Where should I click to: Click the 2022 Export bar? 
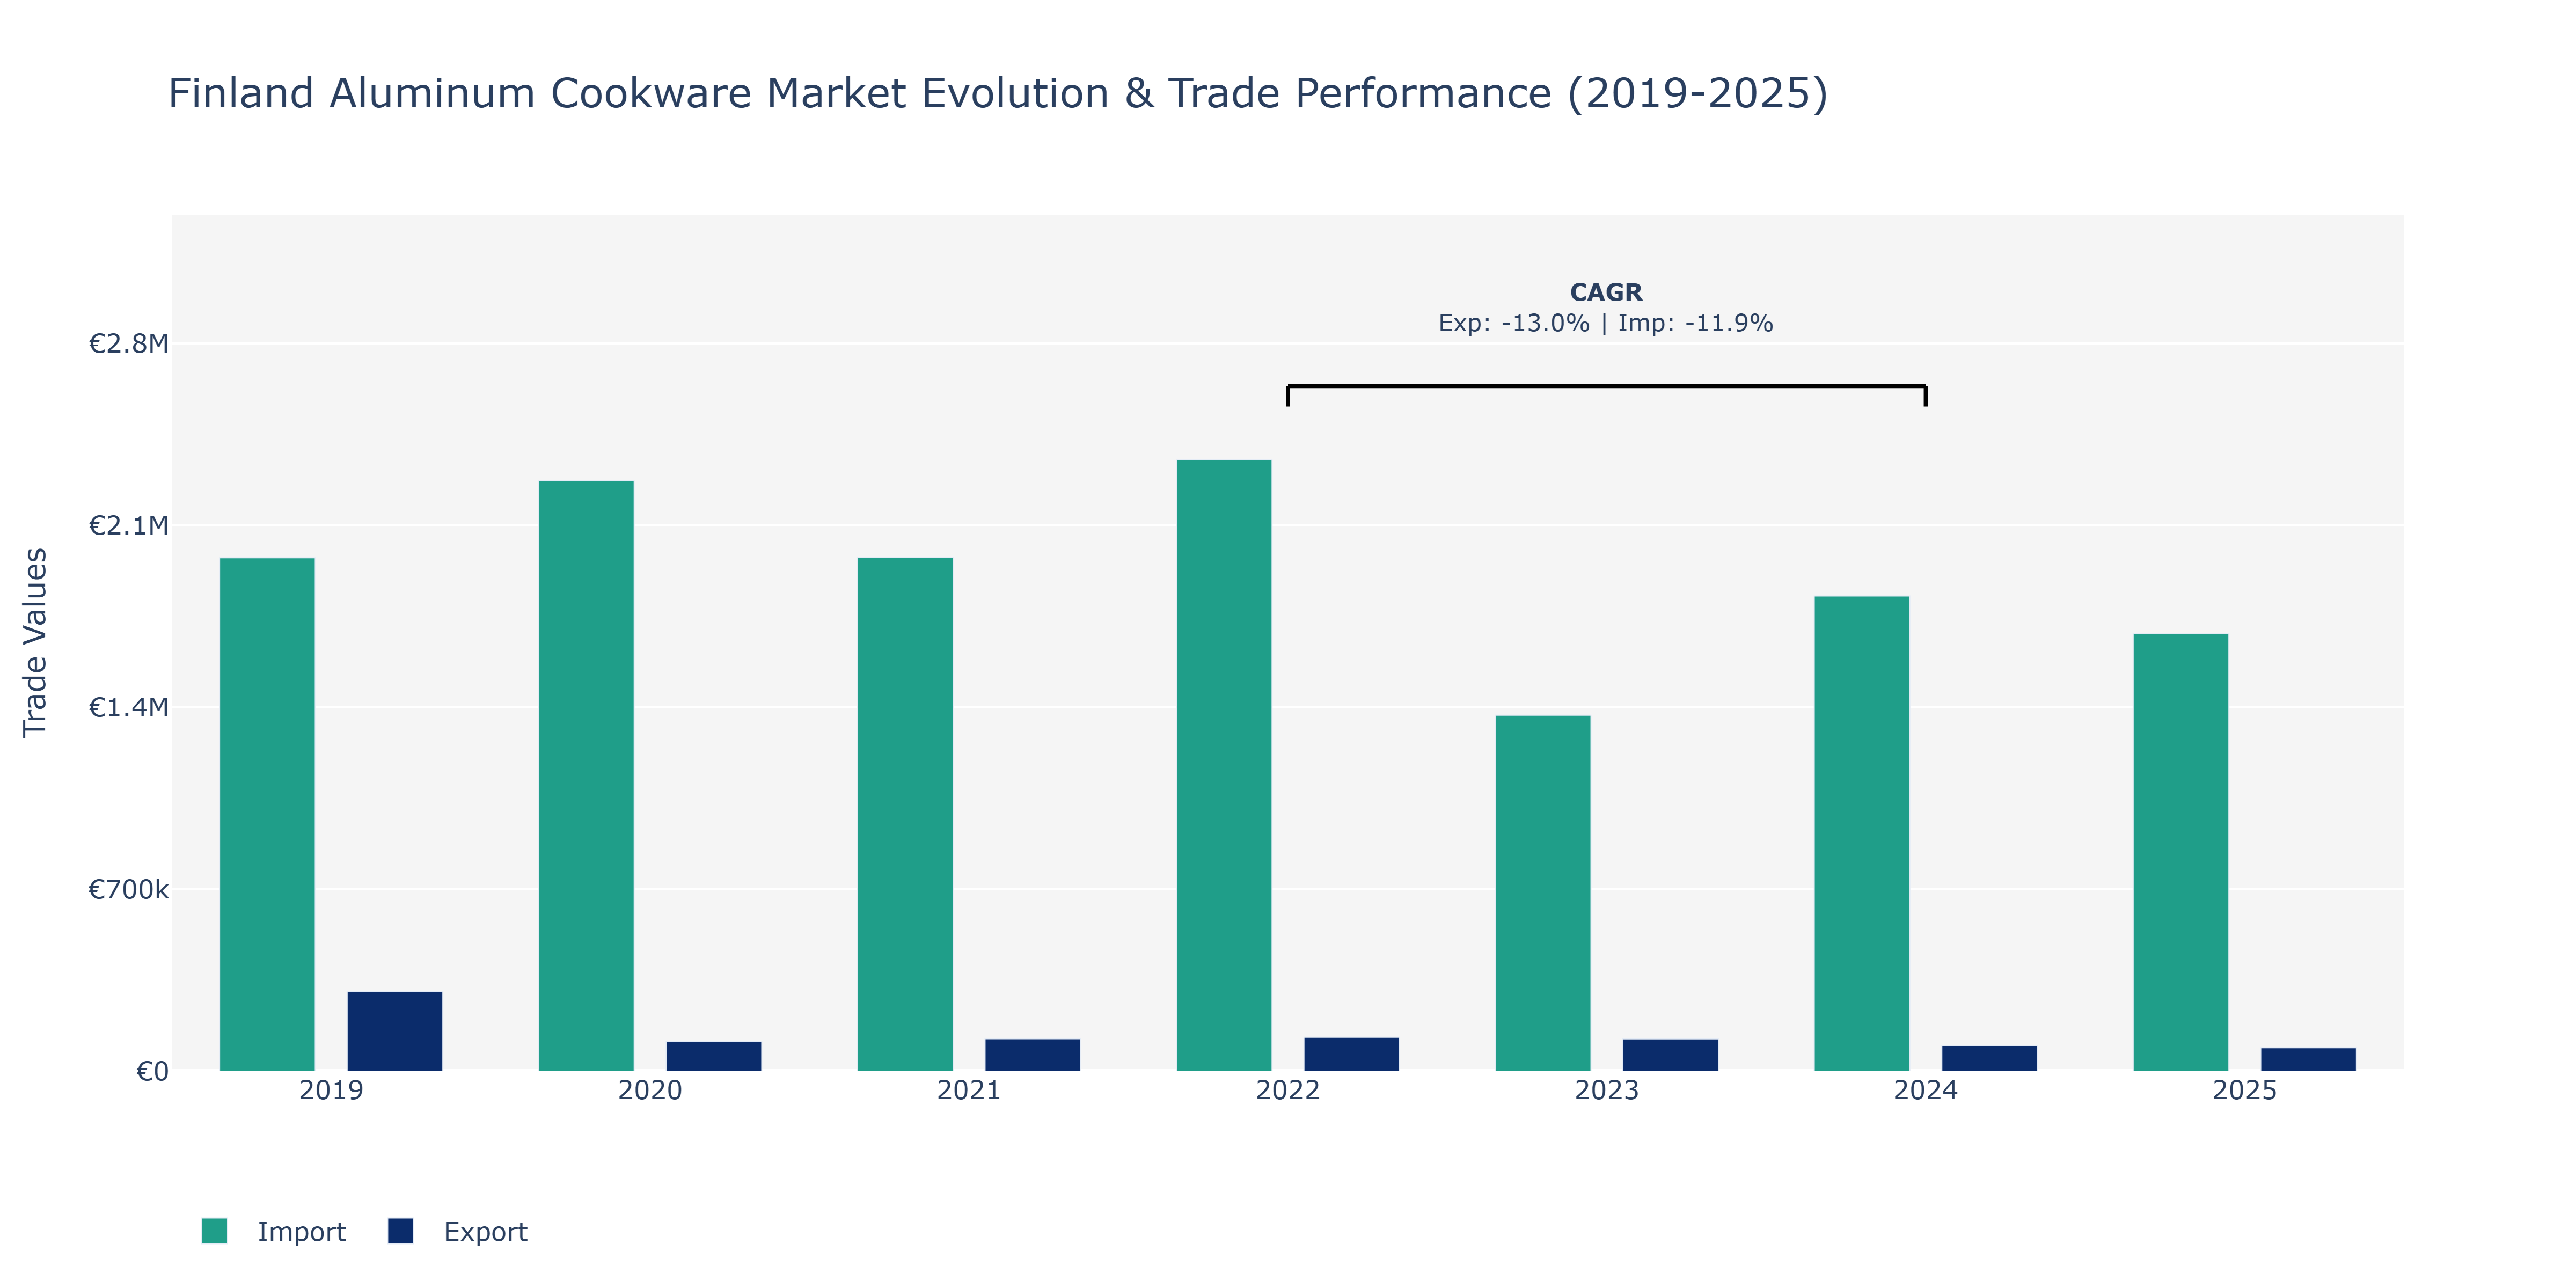point(1352,1054)
